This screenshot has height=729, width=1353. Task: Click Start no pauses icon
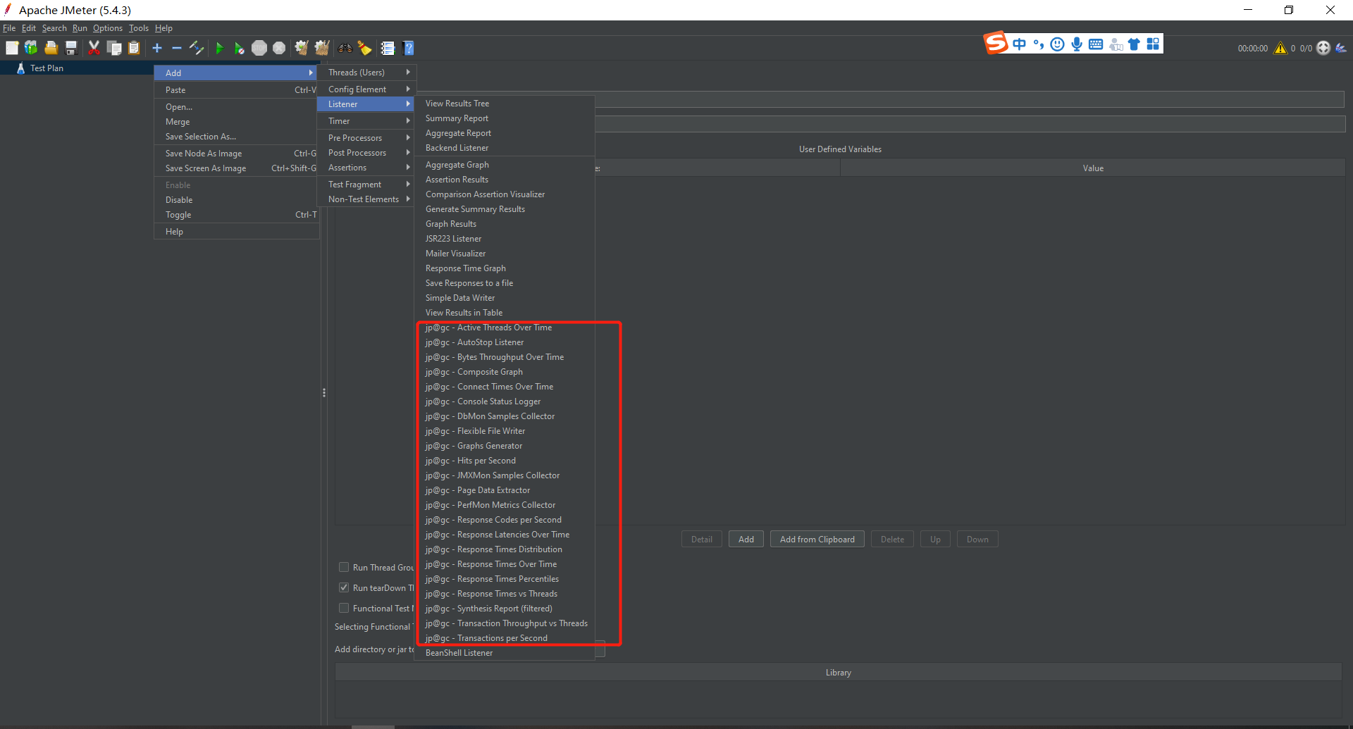pyautogui.click(x=240, y=48)
